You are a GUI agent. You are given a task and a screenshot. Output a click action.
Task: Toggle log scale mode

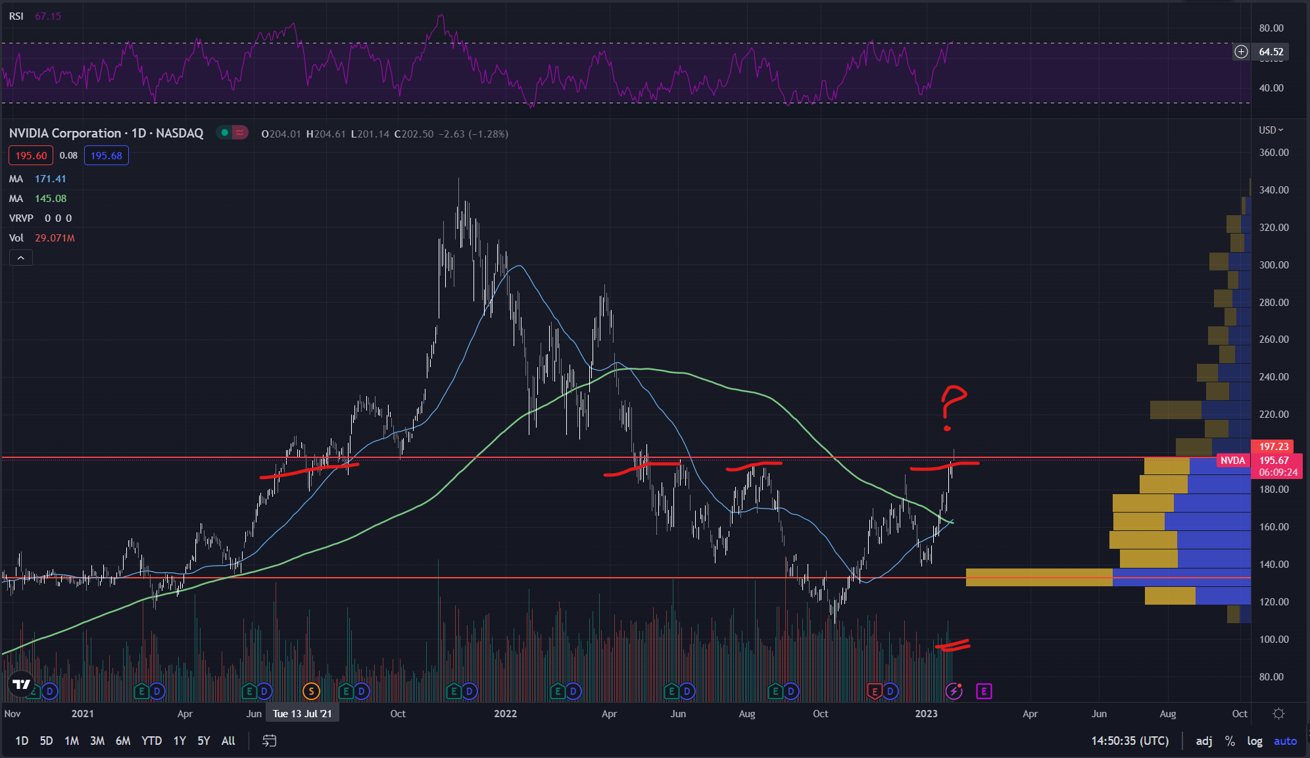pyautogui.click(x=1254, y=741)
